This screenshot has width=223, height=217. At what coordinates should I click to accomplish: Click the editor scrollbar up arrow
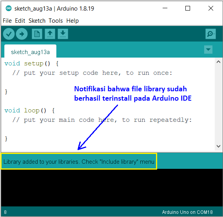[x=218, y=62]
